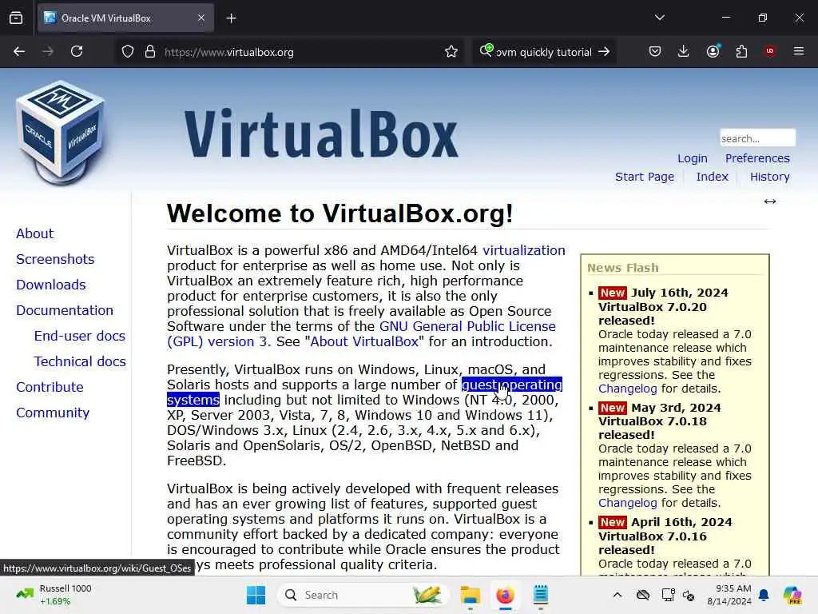Viewport: 818px width, 614px height.
Task: Open the Firefox hamburger menu
Action: click(799, 51)
